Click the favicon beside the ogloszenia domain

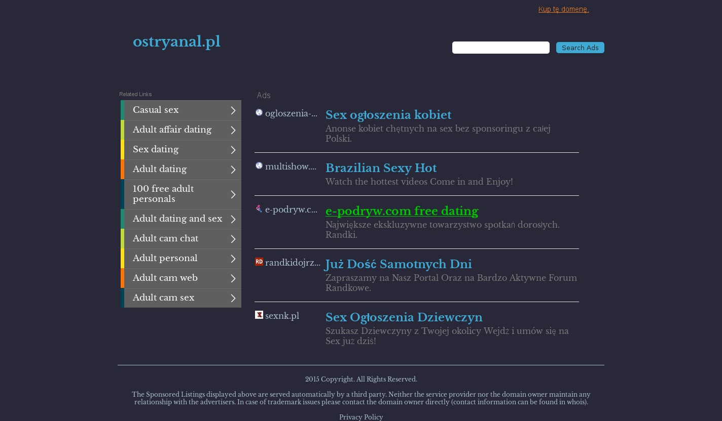259,113
